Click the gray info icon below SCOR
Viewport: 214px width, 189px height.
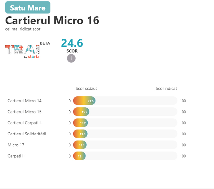coord(71,58)
